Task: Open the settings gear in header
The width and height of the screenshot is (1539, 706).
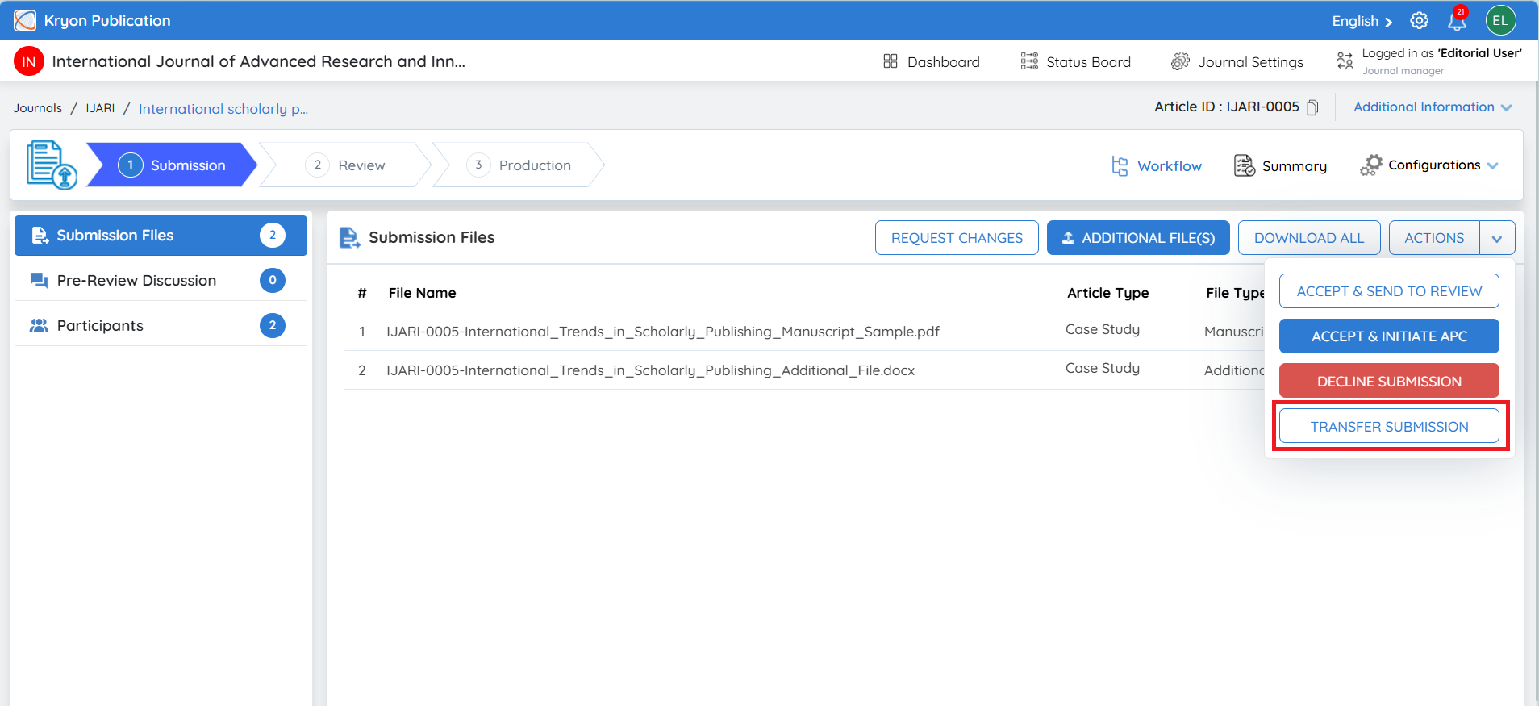Action: click(x=1419, y=20)
